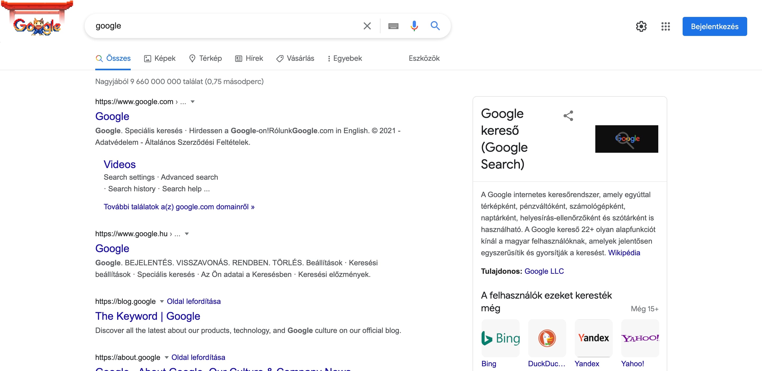This screenshot has height=371, width=762.
Task: Click Oldal lefordítása for blog.google
Action: click(194, 301)
